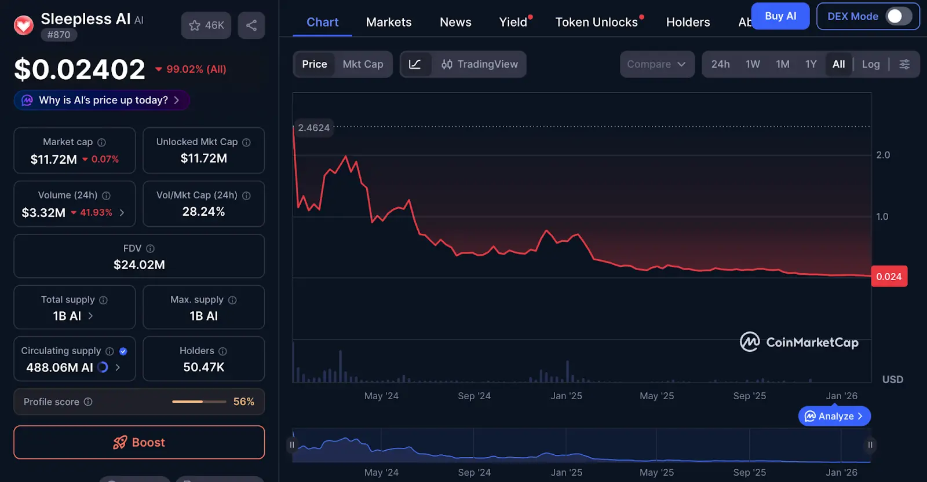Open the Compare dropdown
927x482 pixels.
(656, 64)
